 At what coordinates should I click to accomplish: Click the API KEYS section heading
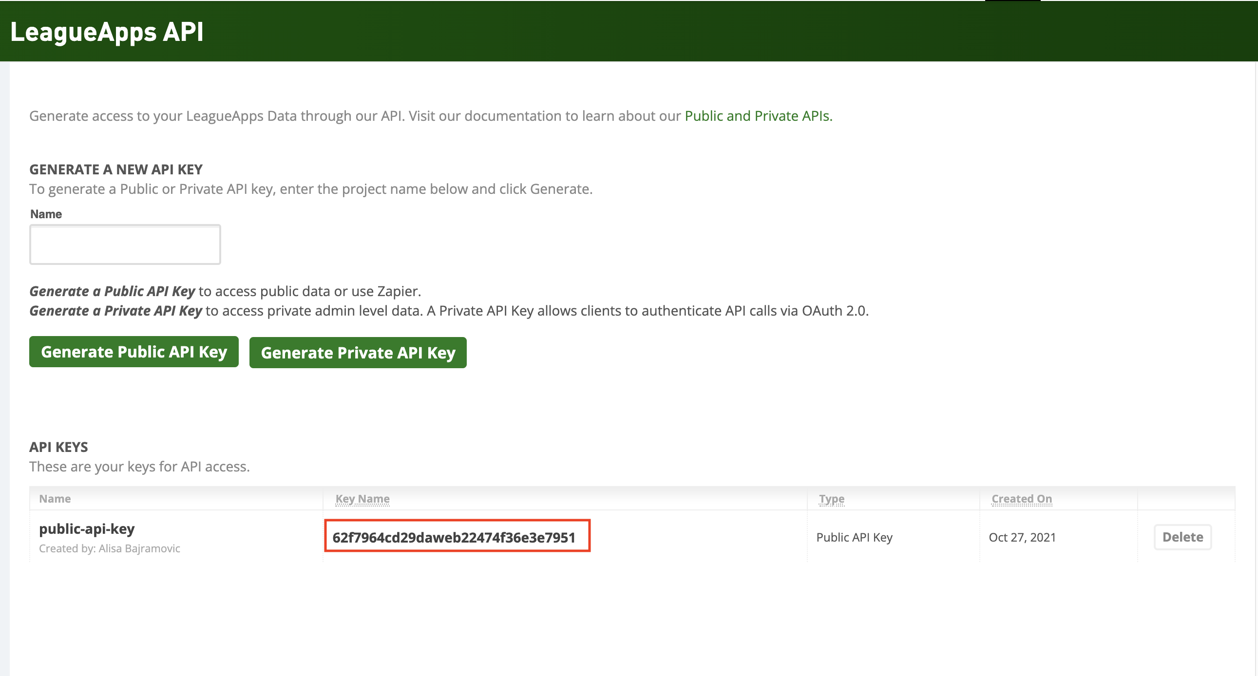[x=58, y=447]
